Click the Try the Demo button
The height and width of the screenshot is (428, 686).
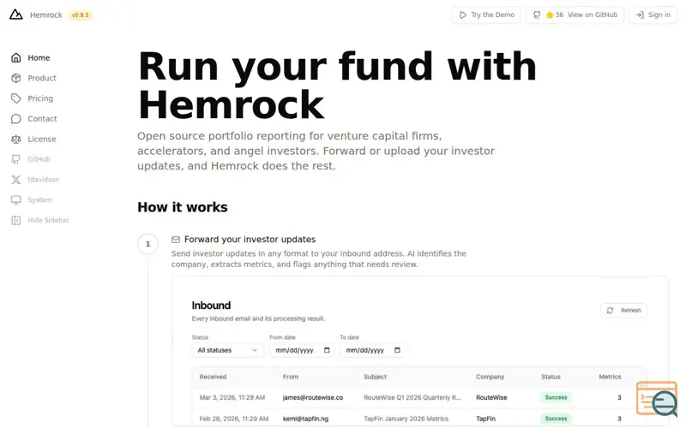tap(486, 15)
